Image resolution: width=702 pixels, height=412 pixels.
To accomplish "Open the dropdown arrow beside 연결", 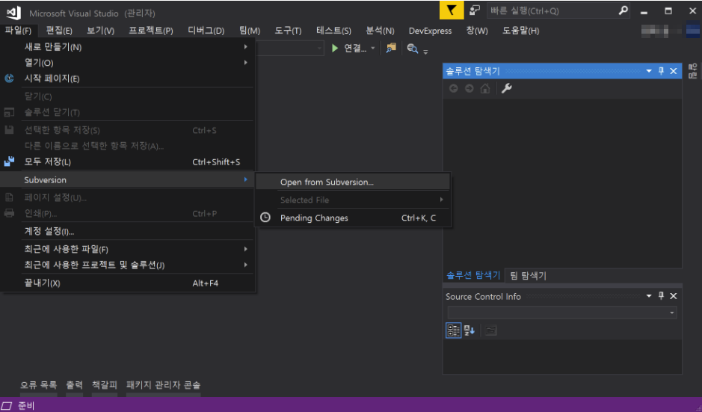I will click(372, 49).
